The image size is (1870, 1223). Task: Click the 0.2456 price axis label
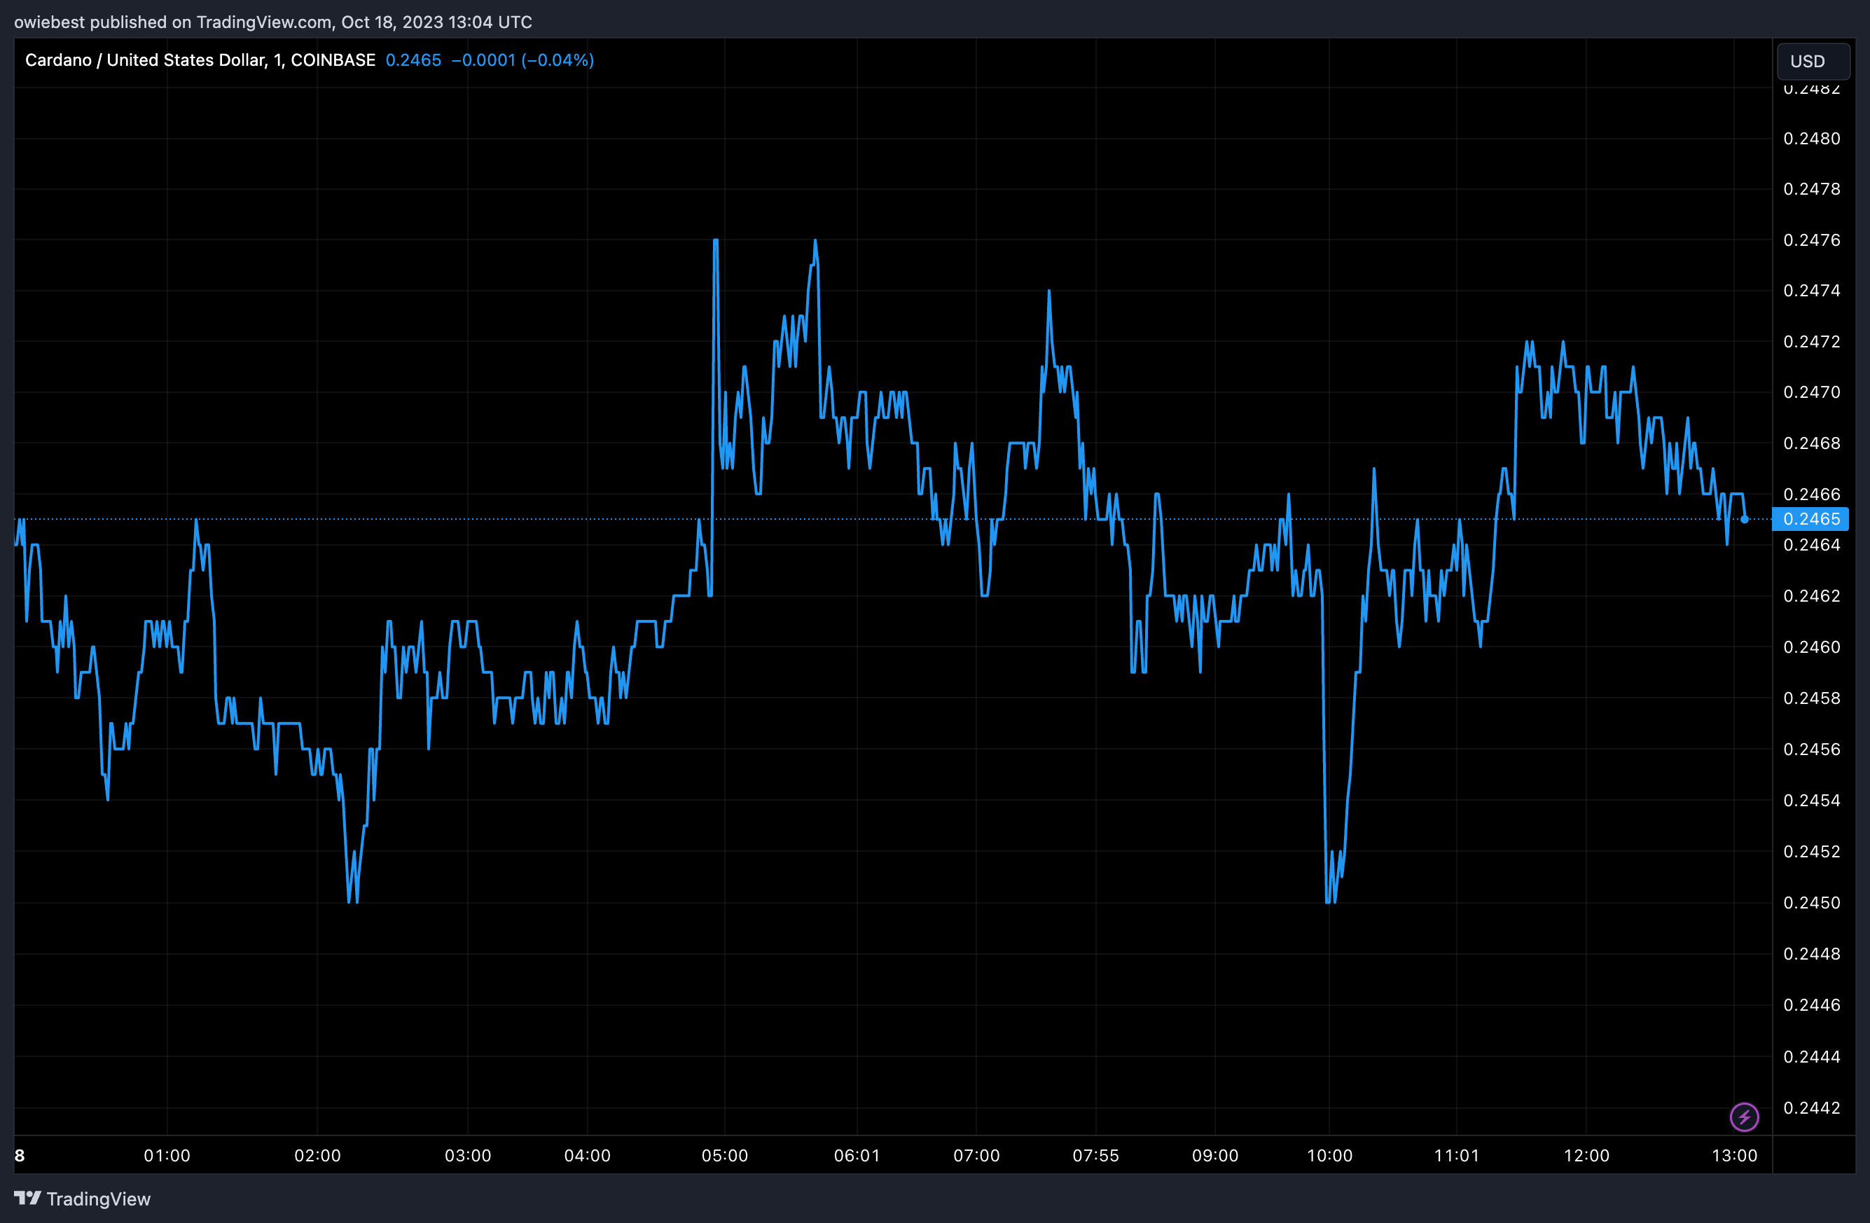coord(1812,749)
